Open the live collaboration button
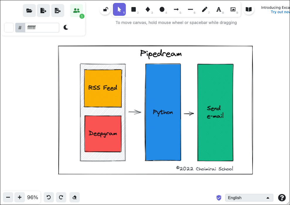 tap(77, 11)
